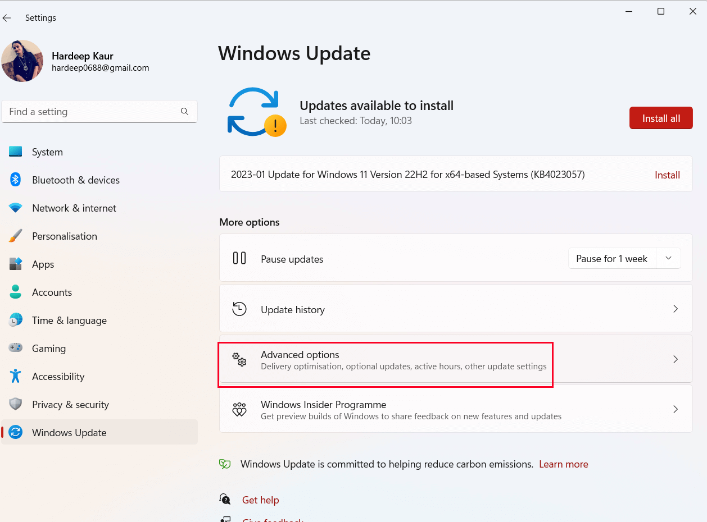This screenshot has width=707, height=522.
Task: Click the Hardeep Kaur account name
Action: pyautogui.click(x=83, y=56)
